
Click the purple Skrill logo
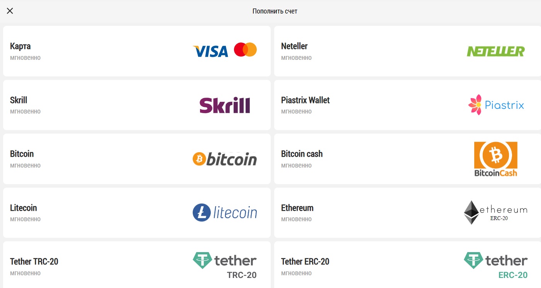(x=225, y=105)
